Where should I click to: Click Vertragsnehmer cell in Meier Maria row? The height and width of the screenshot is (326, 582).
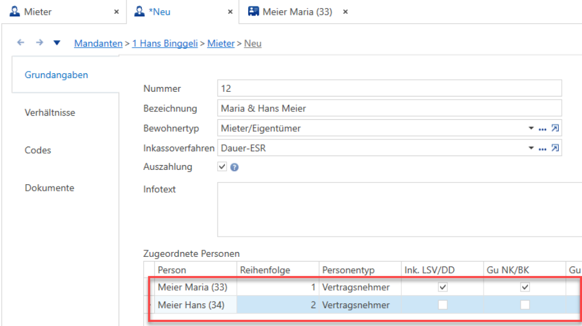coord(360,287)
